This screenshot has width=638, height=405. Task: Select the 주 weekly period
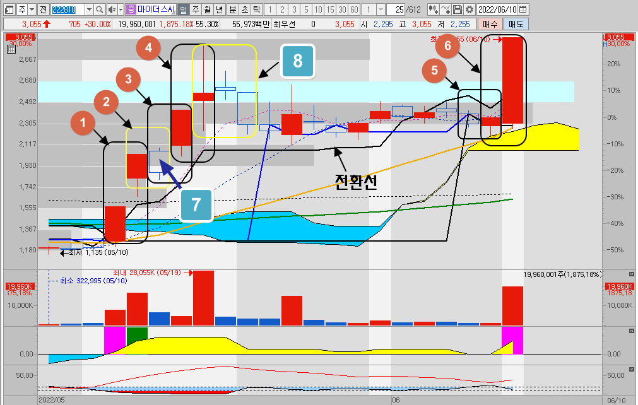point(196,9)
